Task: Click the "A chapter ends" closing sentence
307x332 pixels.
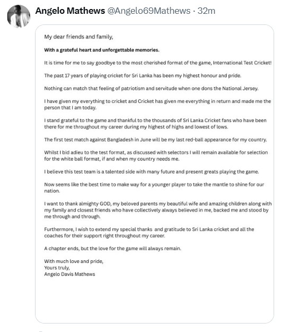Action: [x=112, y=249]
